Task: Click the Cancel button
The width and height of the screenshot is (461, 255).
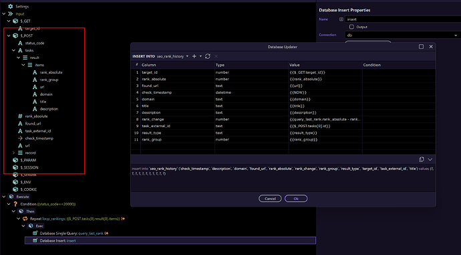Action: coord(270,199)
